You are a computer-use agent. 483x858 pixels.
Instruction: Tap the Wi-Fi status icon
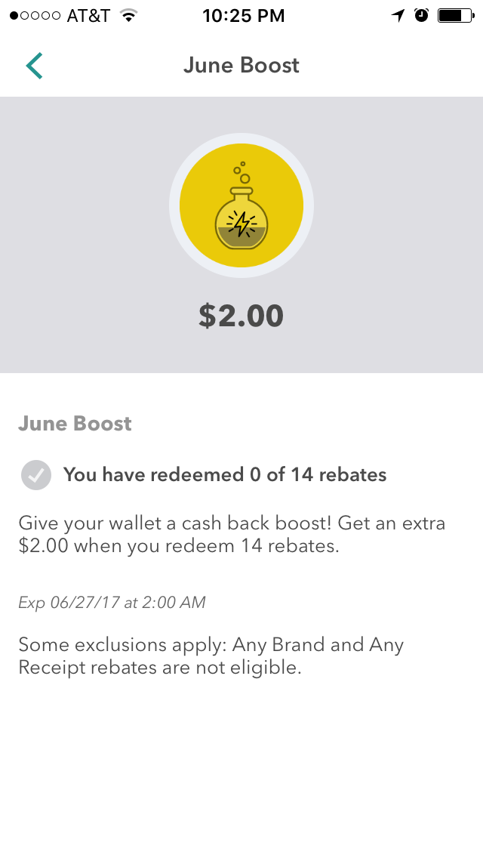[x=129, y=16]
